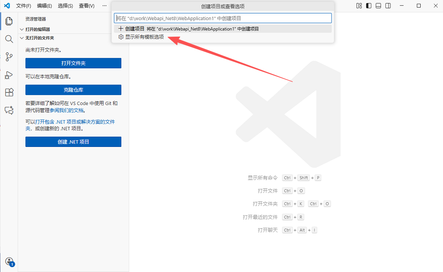
Task: Open the 编辑(E) menu
Action: click(44, 6)
